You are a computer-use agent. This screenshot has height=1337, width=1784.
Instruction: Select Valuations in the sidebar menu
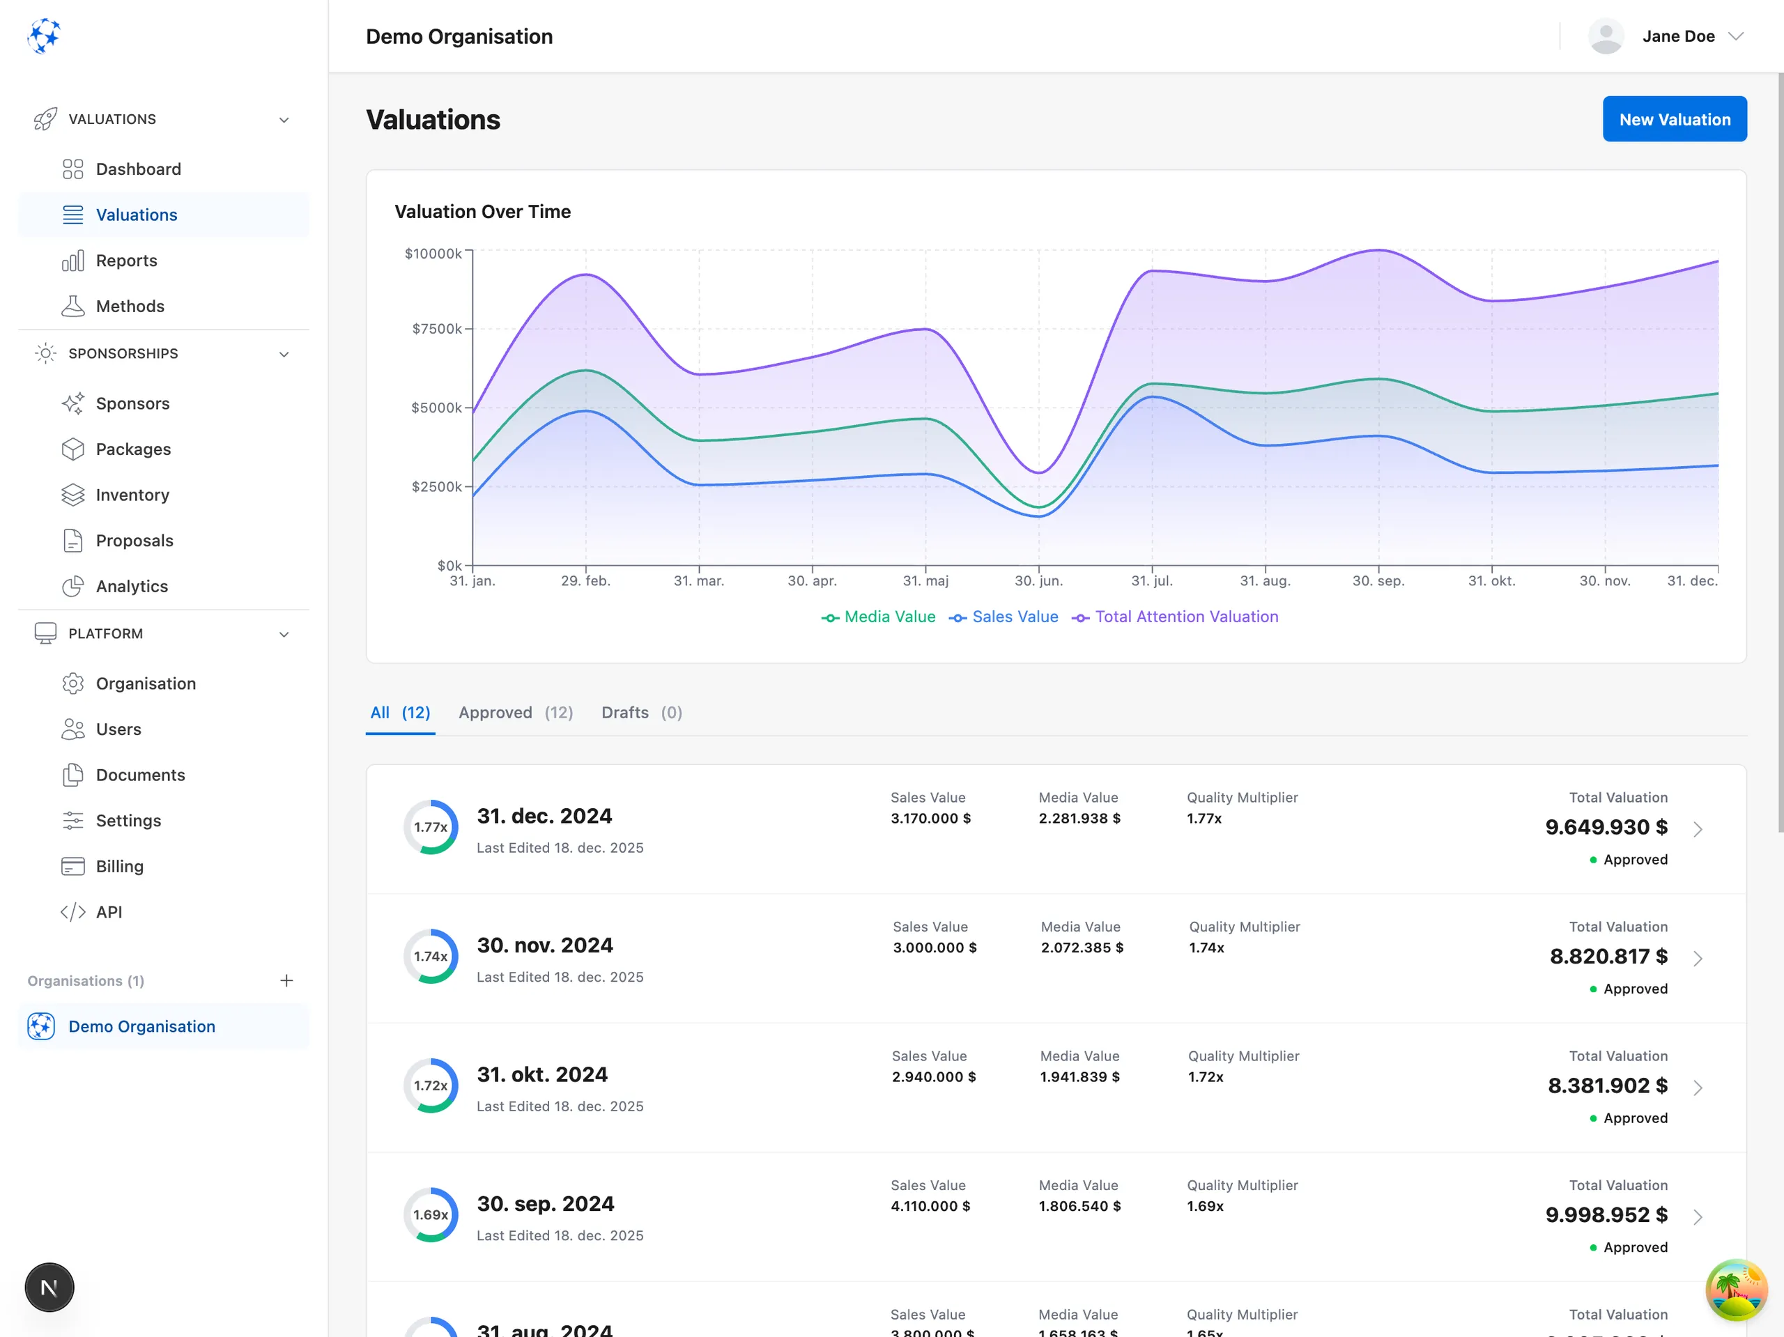(164, 215)
